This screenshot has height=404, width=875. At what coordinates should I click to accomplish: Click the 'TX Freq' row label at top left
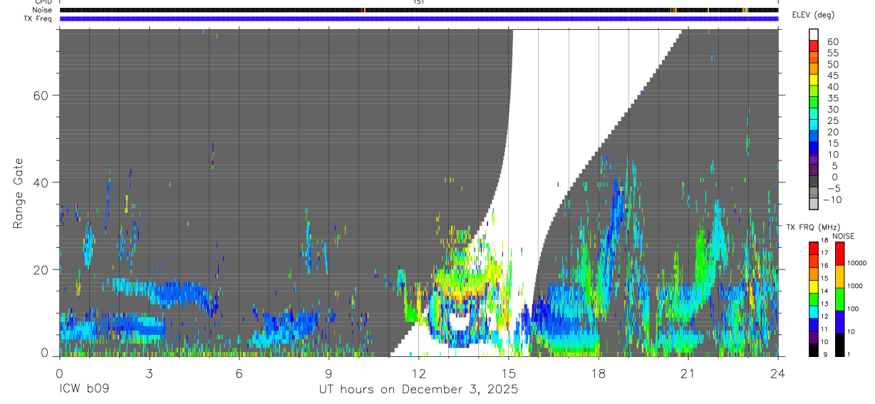(x=39, y=19)
